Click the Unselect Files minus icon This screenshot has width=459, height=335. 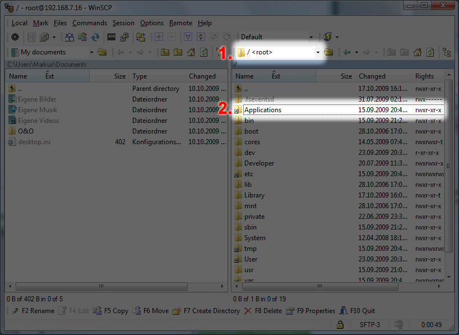(171, 37)
